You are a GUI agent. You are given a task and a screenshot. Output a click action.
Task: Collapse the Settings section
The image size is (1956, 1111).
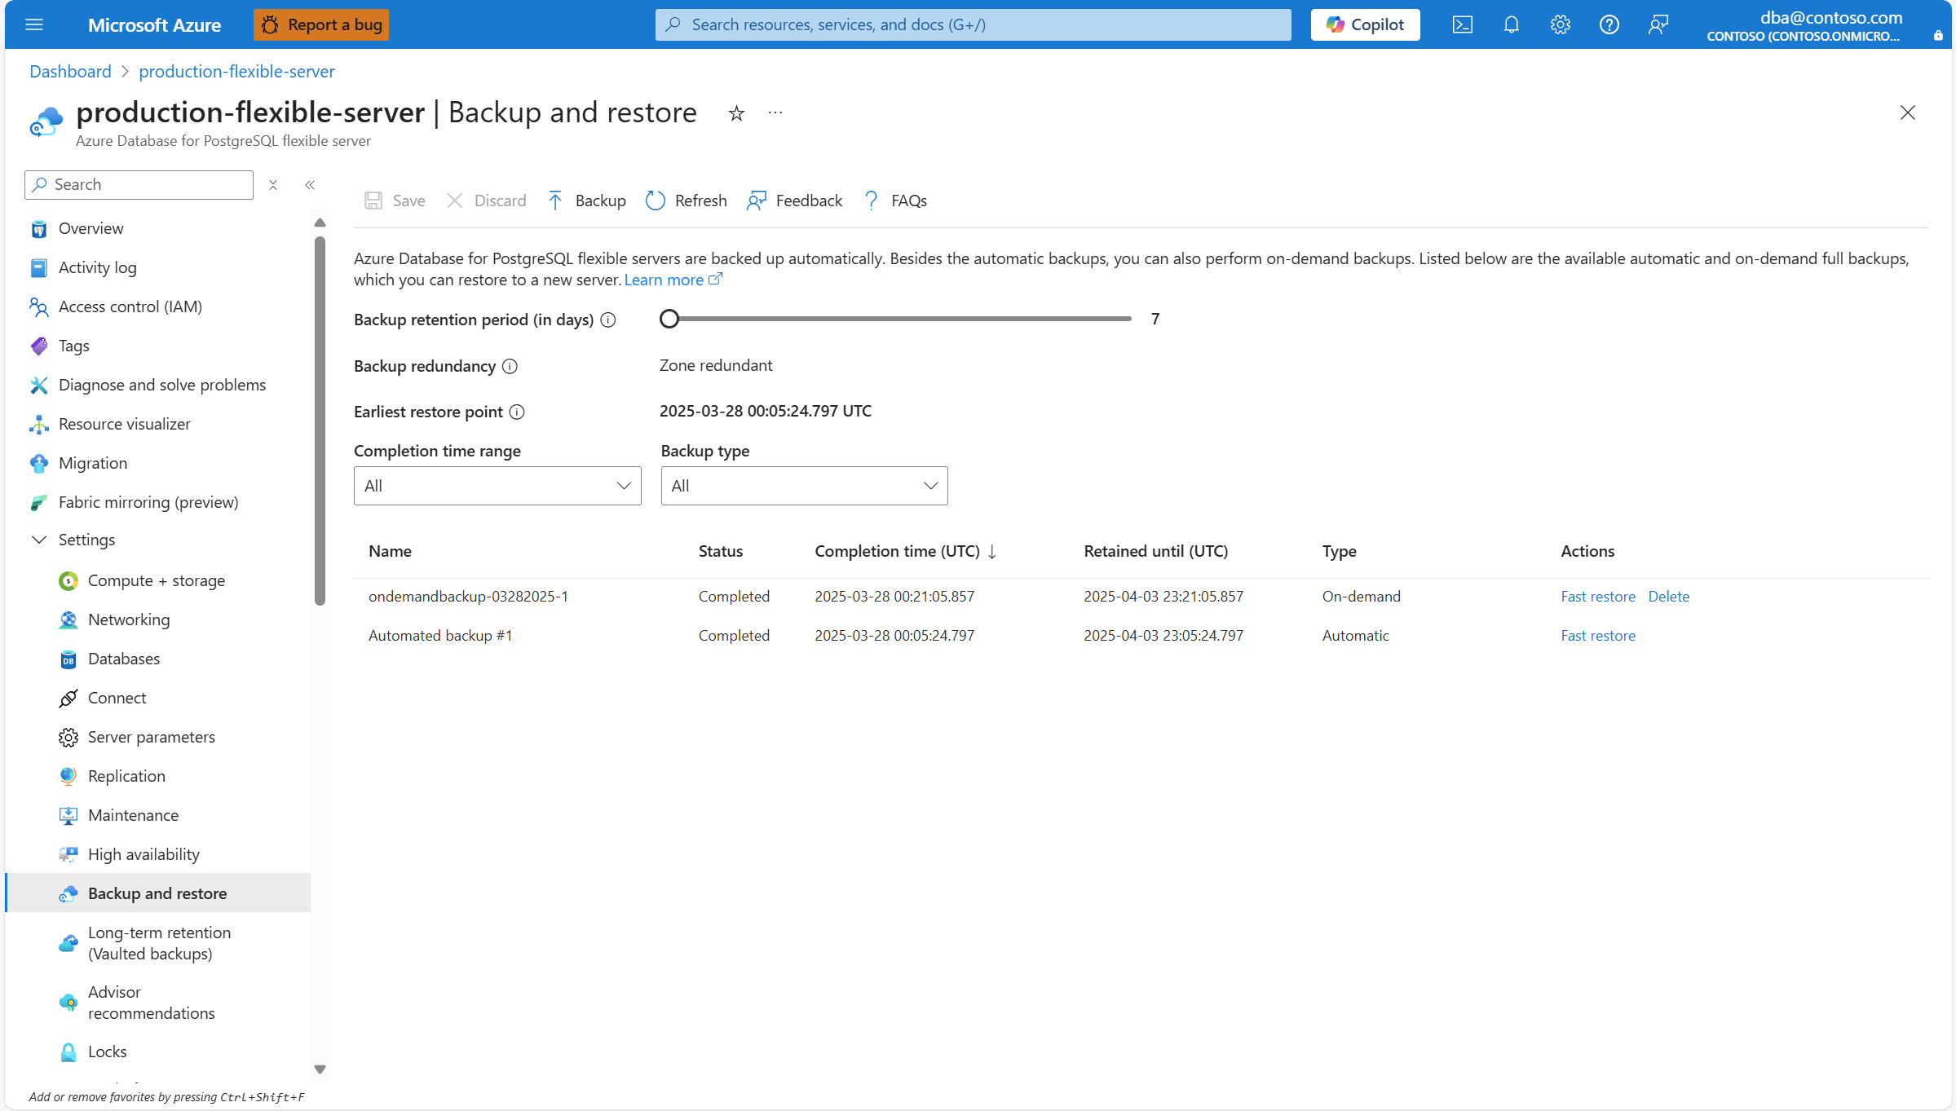coord(38,540)
